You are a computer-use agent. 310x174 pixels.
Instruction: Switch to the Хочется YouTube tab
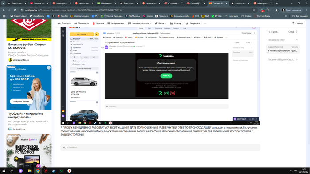pos(39,3)
